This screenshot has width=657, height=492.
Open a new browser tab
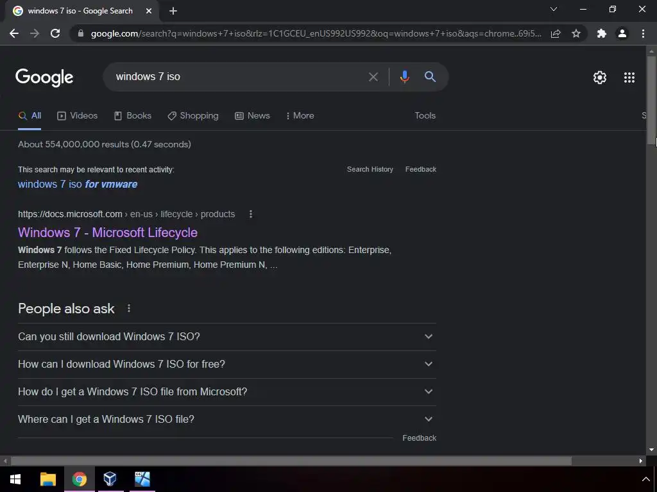pos(173,12)
